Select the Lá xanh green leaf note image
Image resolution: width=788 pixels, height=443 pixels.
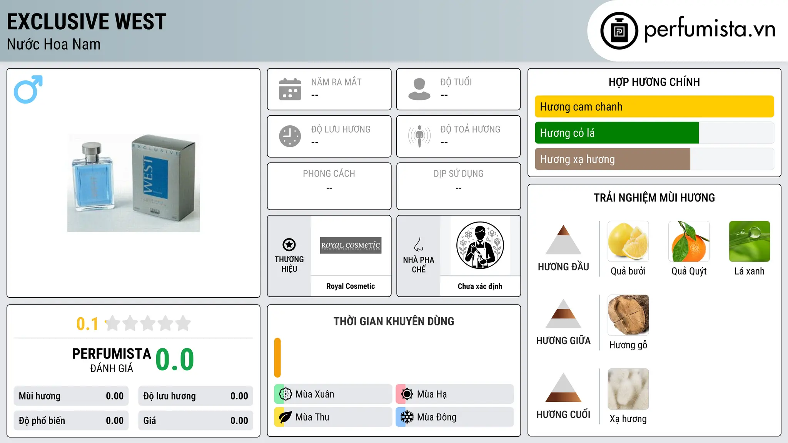(750, 241)
